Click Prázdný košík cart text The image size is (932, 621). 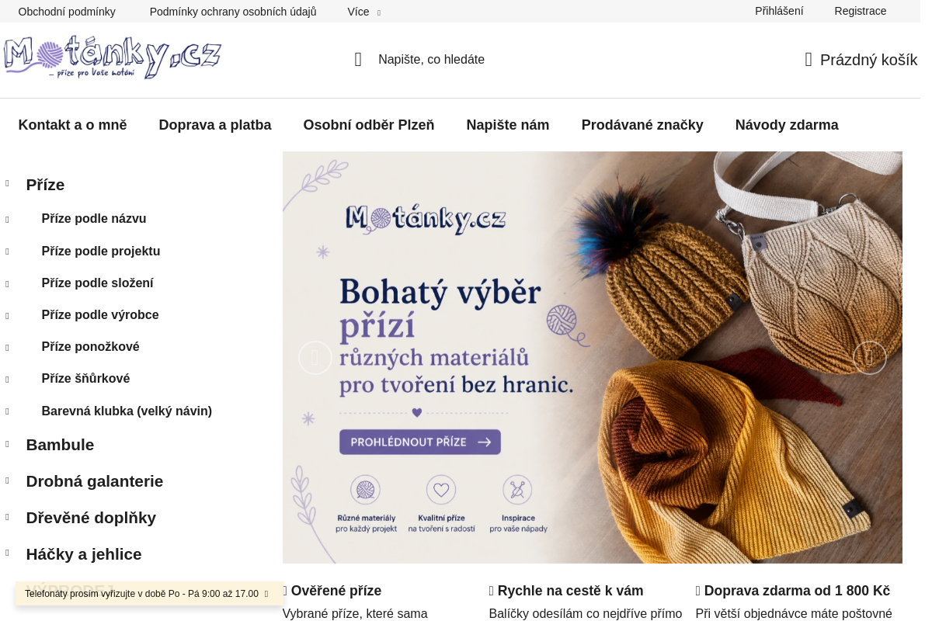click(868, 60)
